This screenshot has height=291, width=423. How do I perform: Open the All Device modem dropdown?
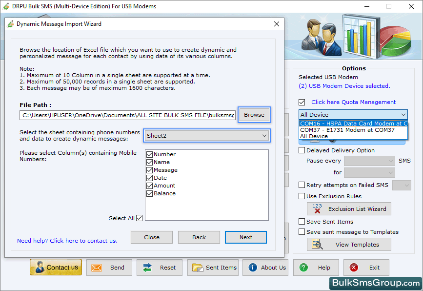353,115
